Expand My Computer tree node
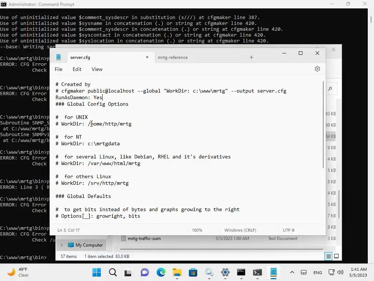Image resolution: width=374 pixels, height=281 pixels. 61,245
